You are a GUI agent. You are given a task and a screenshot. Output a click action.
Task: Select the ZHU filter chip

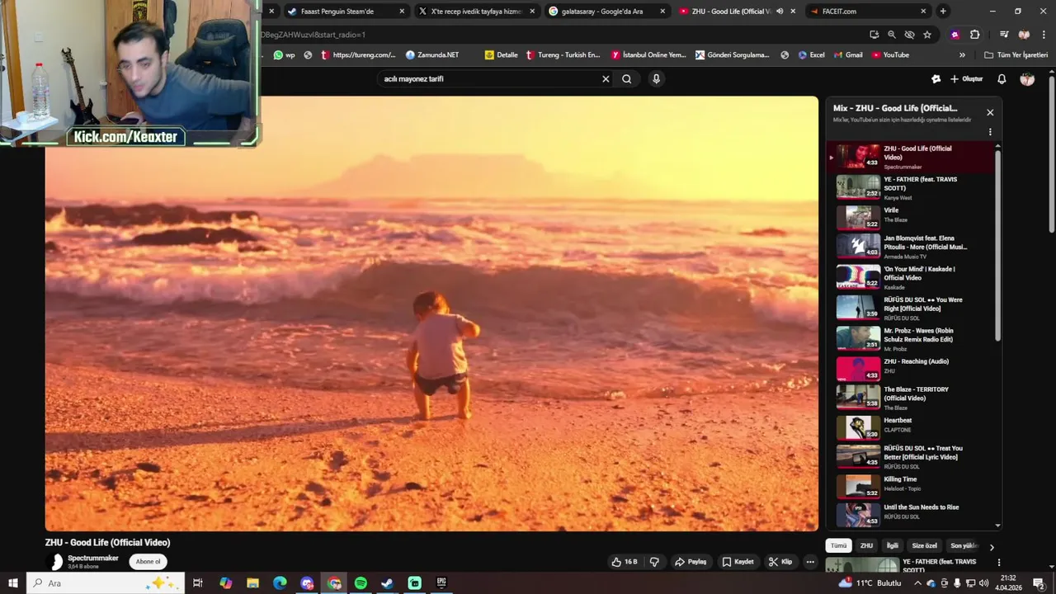[x=866, y=545]
